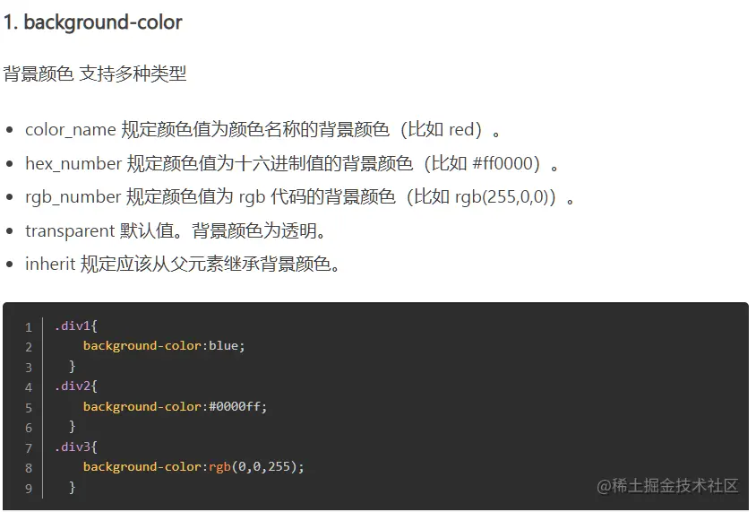Screen dimensions: 756x512
Task: Click the .div3 selector in code
Action: (72, 447)
